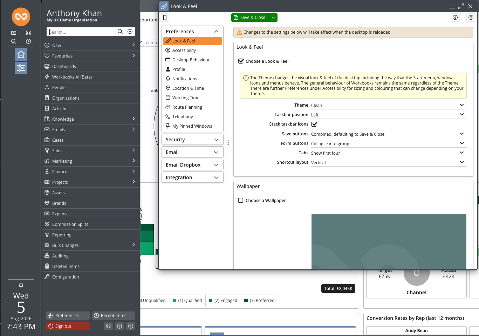Image resolution: width=479 pixels, height=336 pixels.
Task: Click the Workbooks orange logo icon
Action: pos(21,16)
